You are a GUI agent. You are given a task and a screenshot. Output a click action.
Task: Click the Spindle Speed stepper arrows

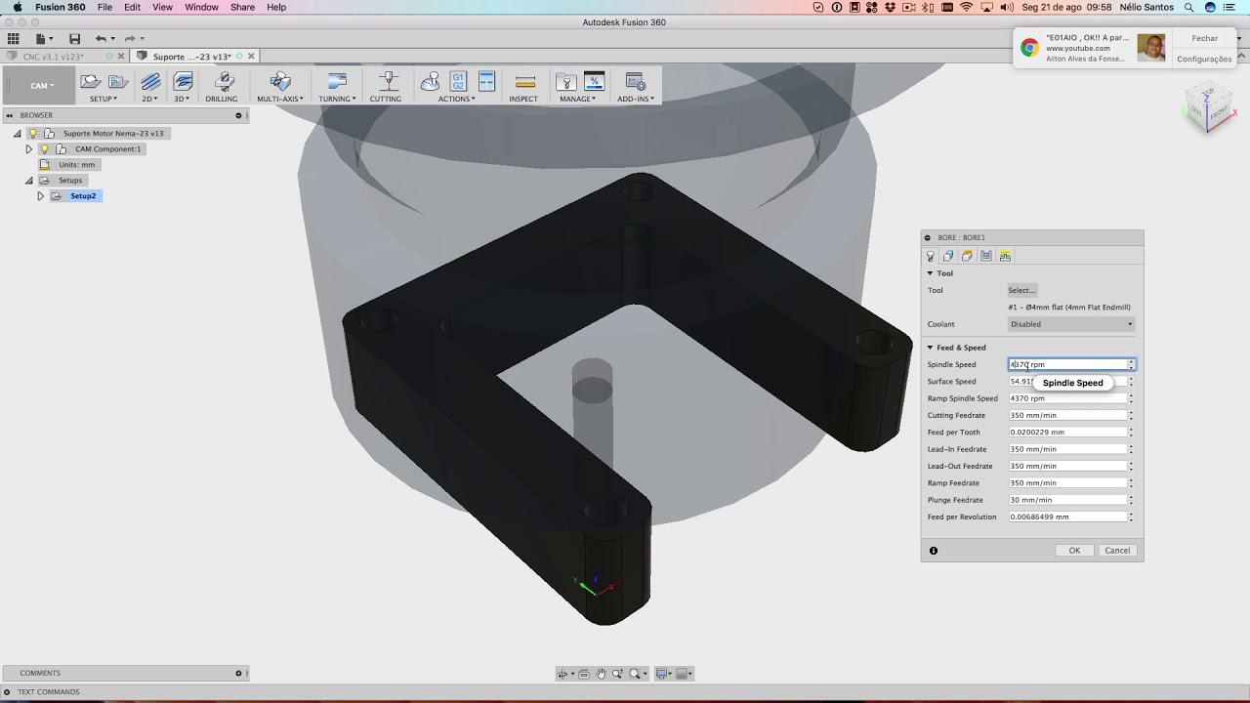1131,364
